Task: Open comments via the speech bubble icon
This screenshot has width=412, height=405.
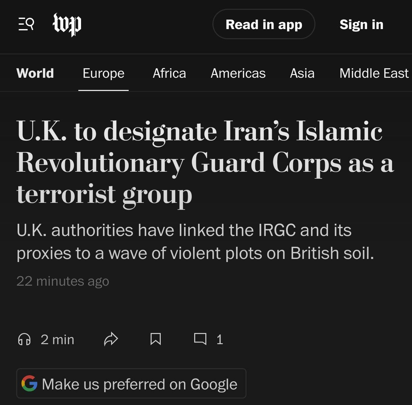Action: pos(200,339)
